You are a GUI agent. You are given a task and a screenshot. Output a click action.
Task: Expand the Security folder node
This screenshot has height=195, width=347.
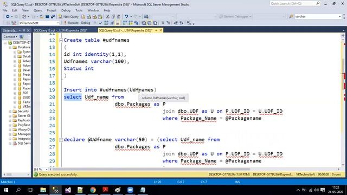click(10, 111)
